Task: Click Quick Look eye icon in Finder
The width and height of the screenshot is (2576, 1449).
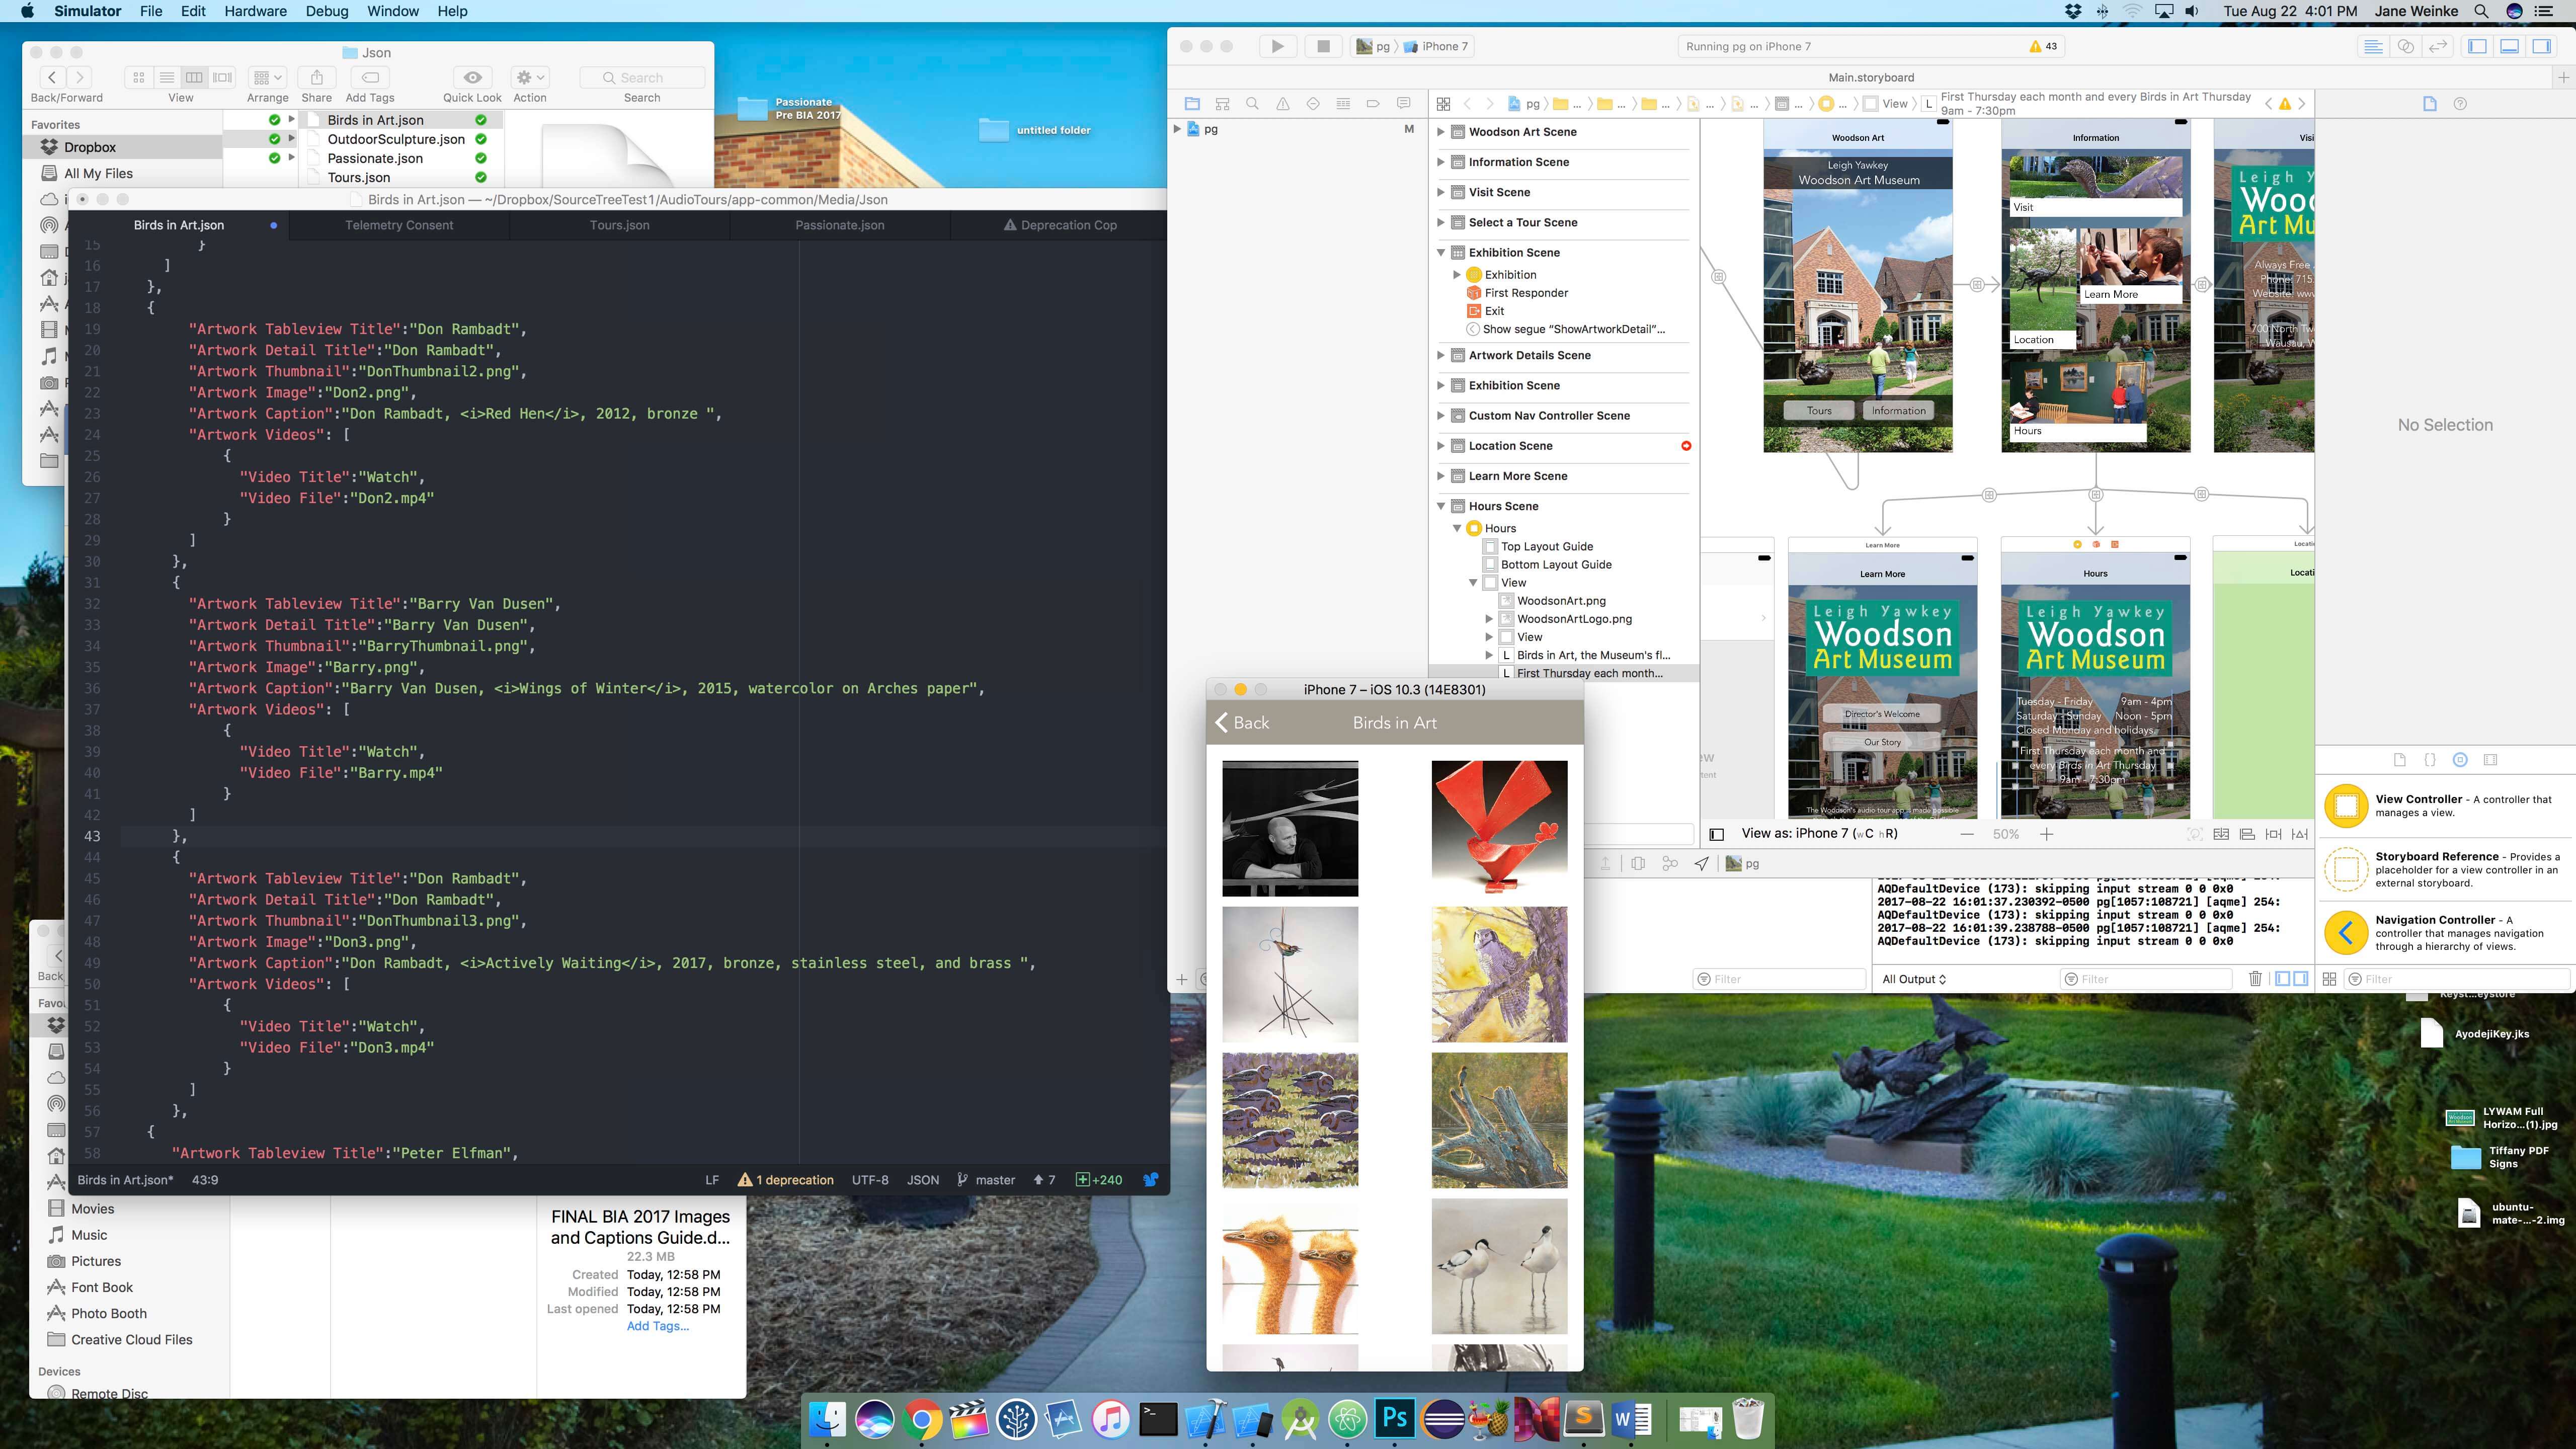Action: point(472,78)
